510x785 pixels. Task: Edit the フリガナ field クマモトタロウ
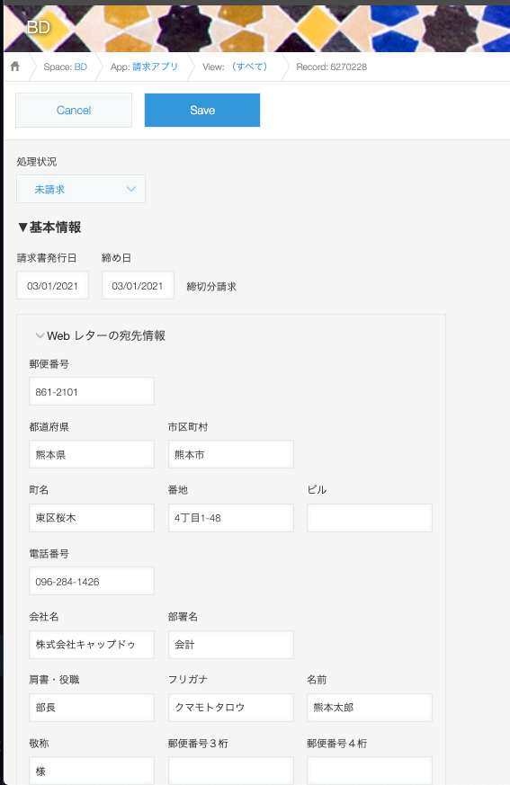tap(231, 708)
